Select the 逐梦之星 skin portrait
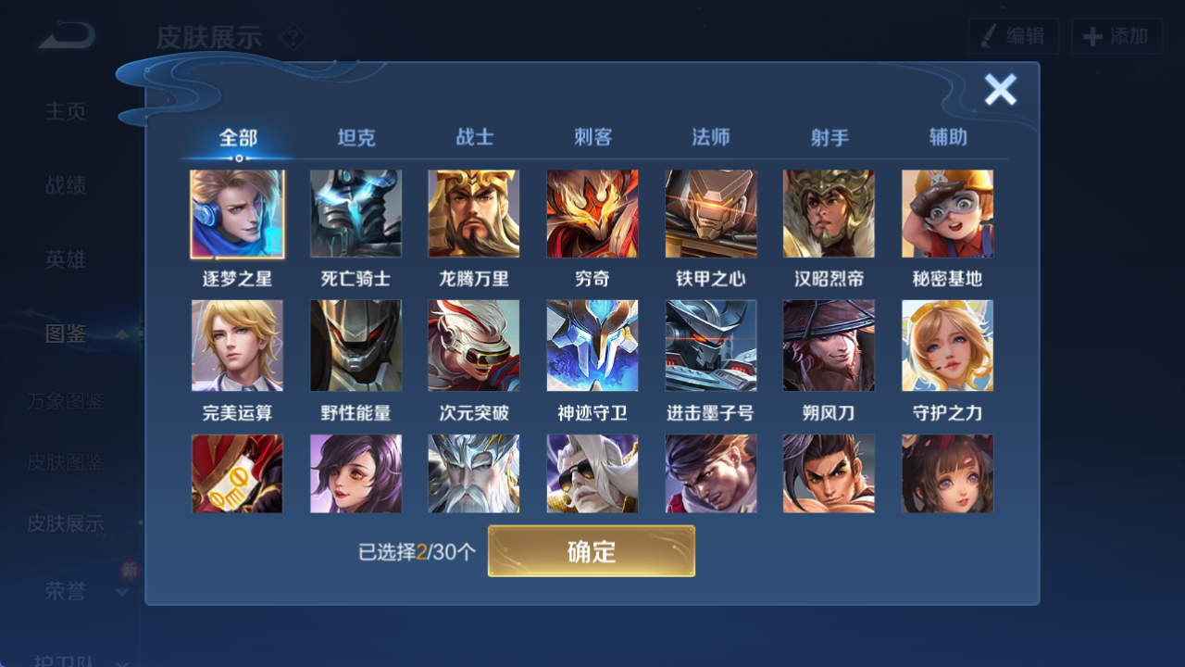Image resolution: width=1185 pixels, height=667 pixels. pos(238,214)
